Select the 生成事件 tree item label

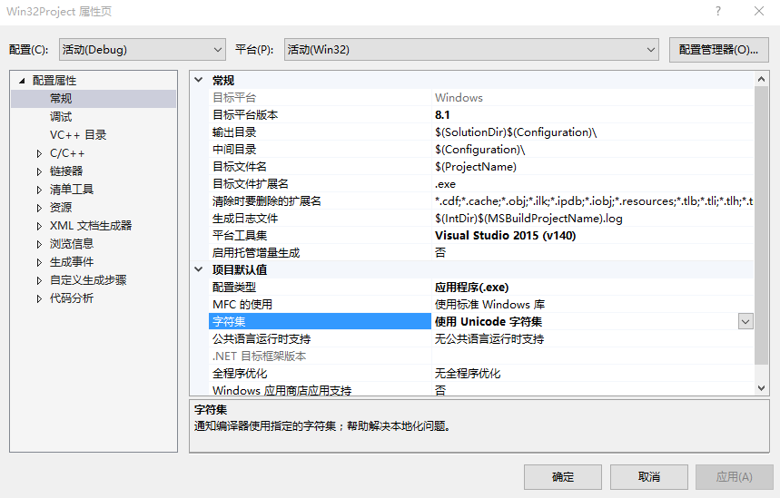coord(72,262)
